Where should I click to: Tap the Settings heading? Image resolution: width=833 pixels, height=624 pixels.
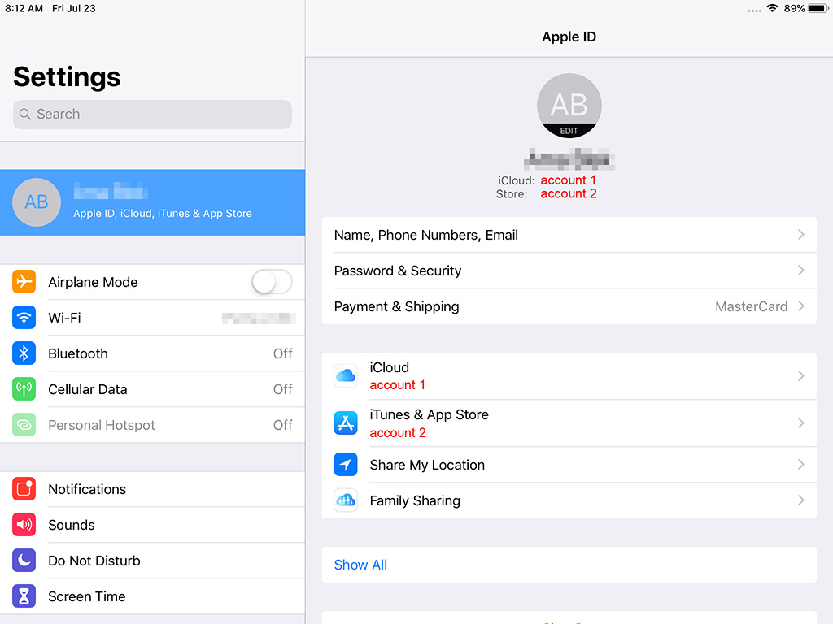(67, 77)
